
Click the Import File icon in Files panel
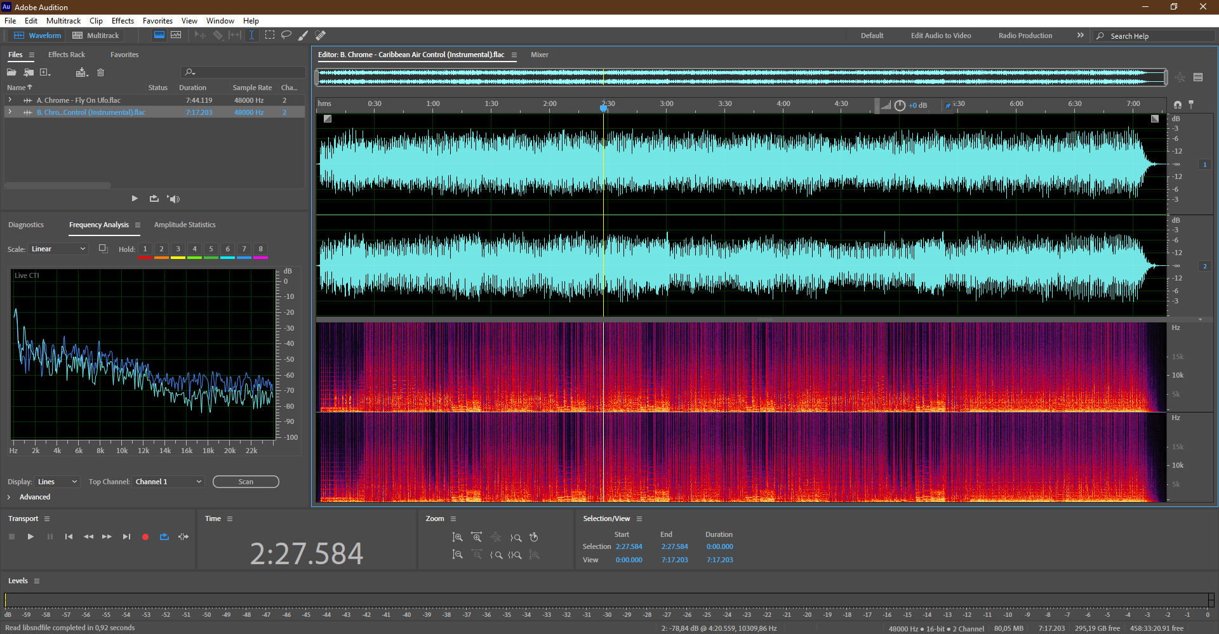coord(29,72)
